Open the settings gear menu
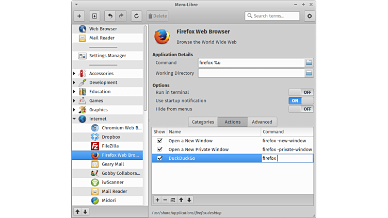 point(309,16)
